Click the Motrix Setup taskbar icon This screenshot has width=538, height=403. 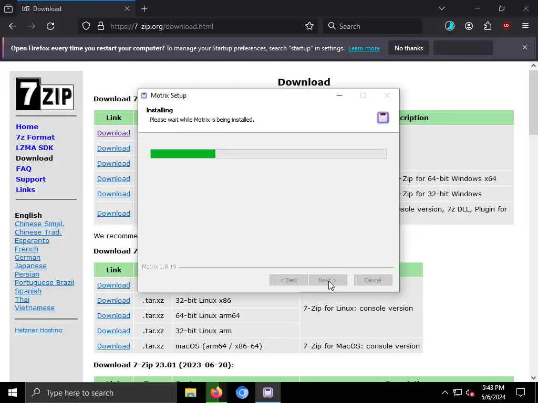[267, 393]
